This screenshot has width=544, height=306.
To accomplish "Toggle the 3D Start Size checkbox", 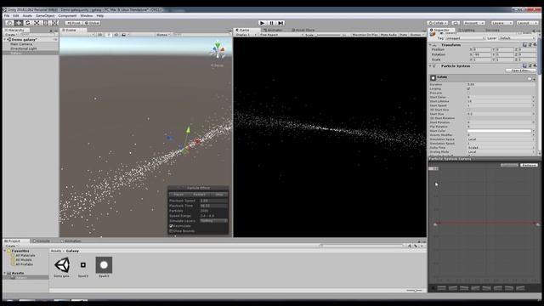I will coord(468,110).
